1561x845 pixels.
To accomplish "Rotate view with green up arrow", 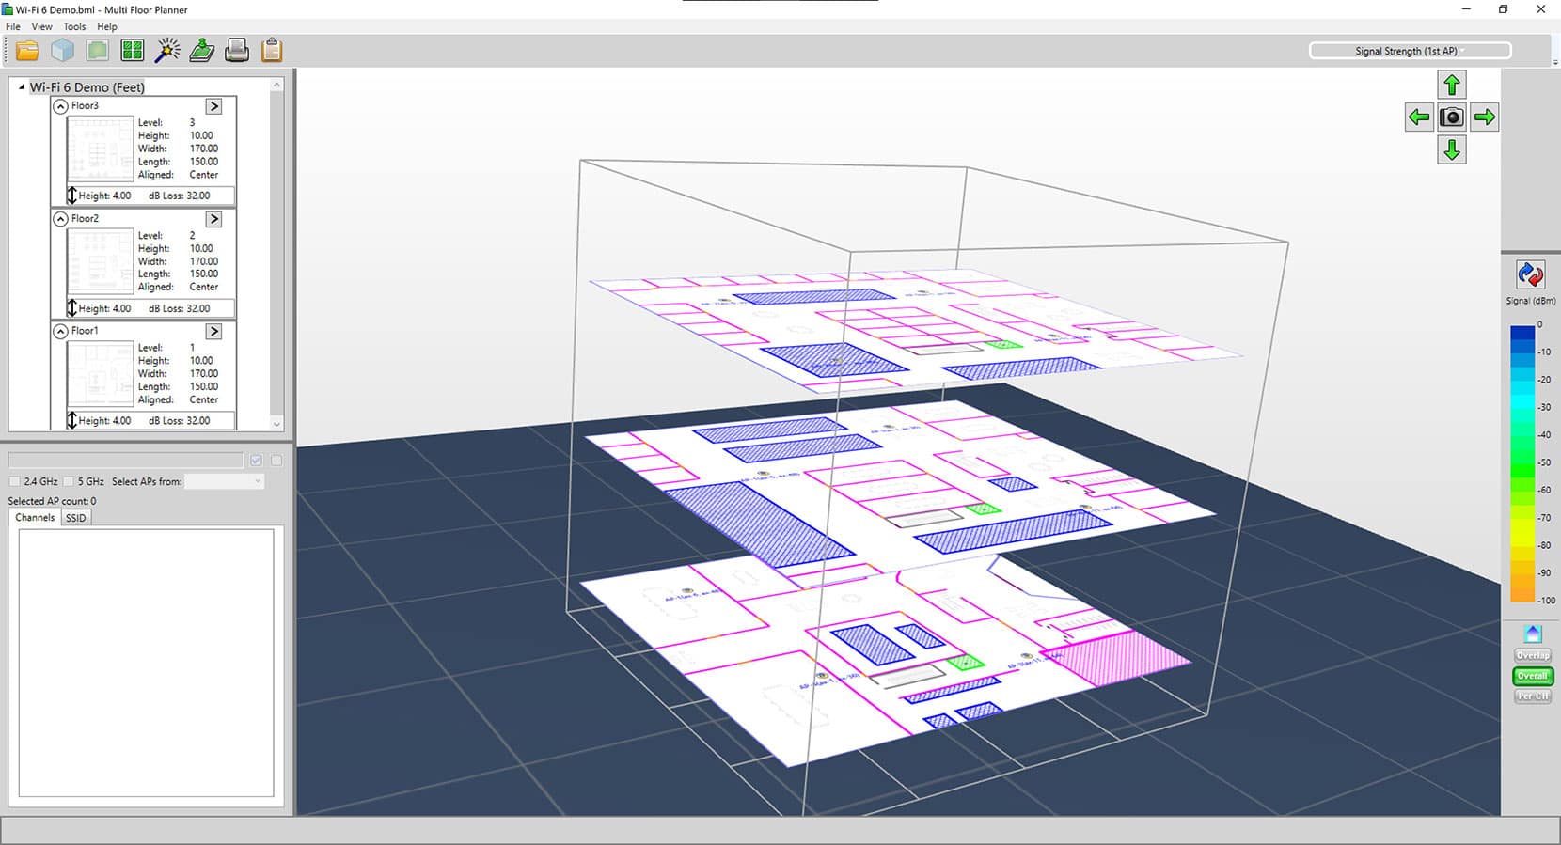I will tap(1452, 86).
